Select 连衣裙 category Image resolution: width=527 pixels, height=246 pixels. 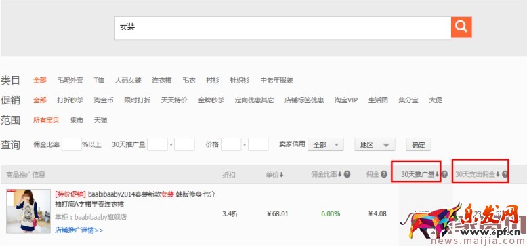click(162, 80)
